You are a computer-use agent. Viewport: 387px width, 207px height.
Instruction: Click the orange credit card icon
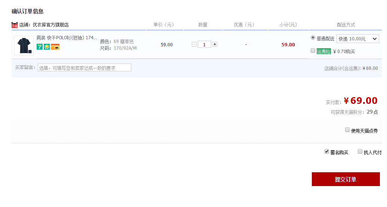(55, 47)
